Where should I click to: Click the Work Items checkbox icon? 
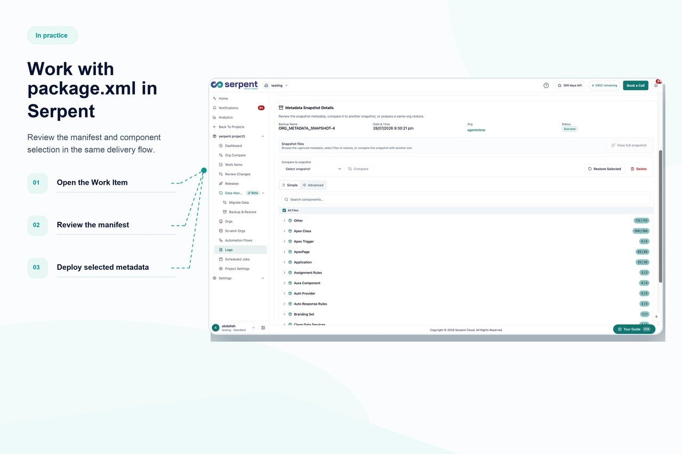[x=221, y=164]
